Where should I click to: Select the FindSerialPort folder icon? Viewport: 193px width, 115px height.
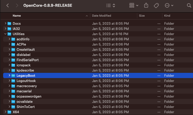[x=13, y=60]
